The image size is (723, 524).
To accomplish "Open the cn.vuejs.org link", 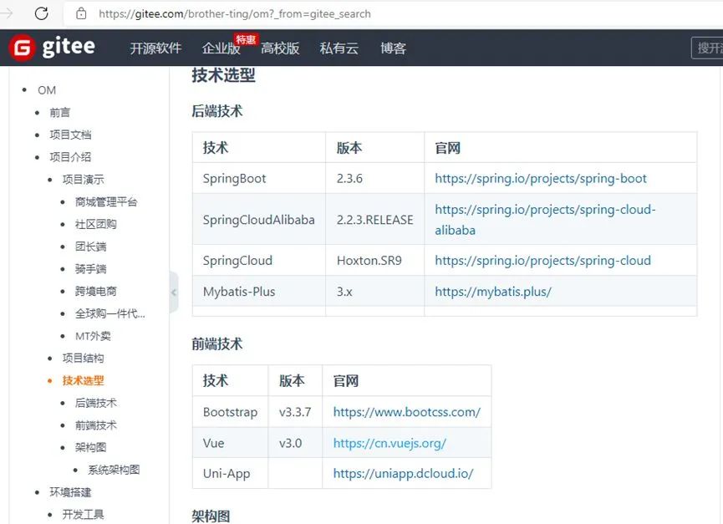I will point(390,443).
